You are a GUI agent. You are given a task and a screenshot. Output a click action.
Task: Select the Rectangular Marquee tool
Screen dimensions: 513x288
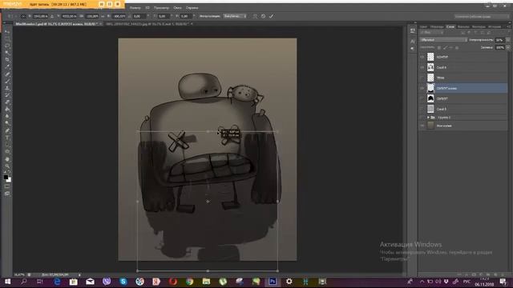7,38
